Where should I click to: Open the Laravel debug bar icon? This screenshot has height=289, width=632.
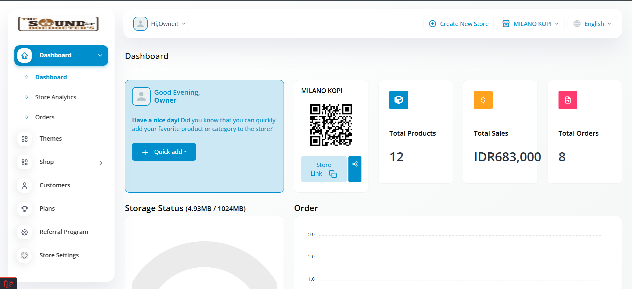point(8,283)
